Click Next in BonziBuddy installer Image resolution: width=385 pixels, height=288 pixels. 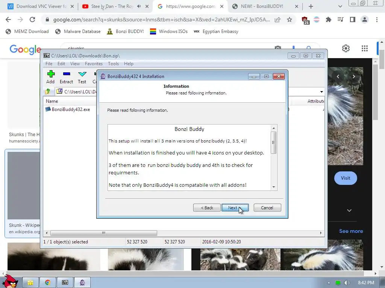tap(235, 208)
